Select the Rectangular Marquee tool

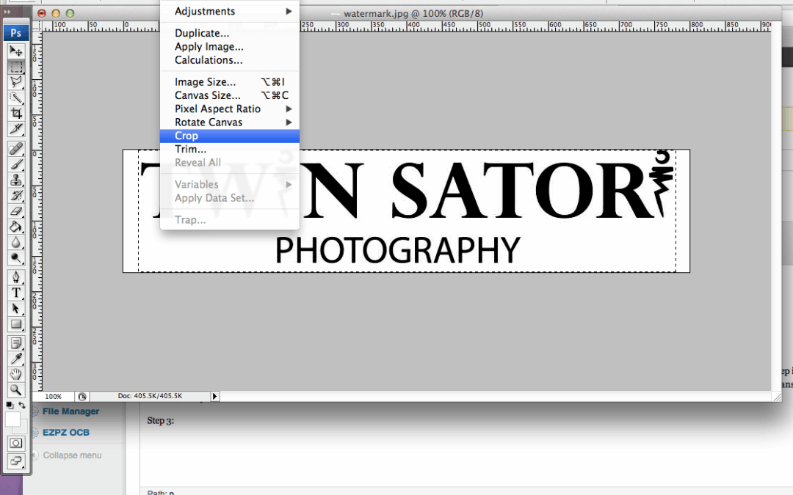pos(16,67)
